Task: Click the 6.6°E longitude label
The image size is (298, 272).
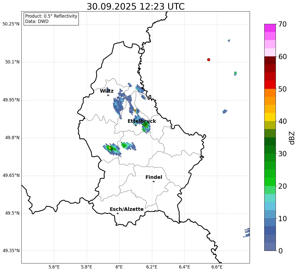Action: [217, 267]
